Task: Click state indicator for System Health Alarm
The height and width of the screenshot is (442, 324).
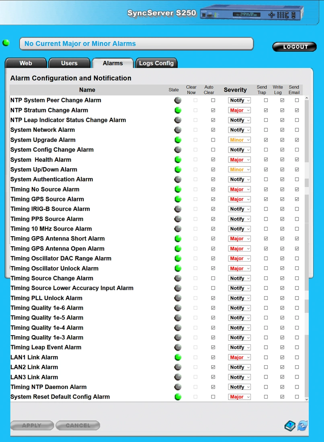Action: tap(178, 160)
